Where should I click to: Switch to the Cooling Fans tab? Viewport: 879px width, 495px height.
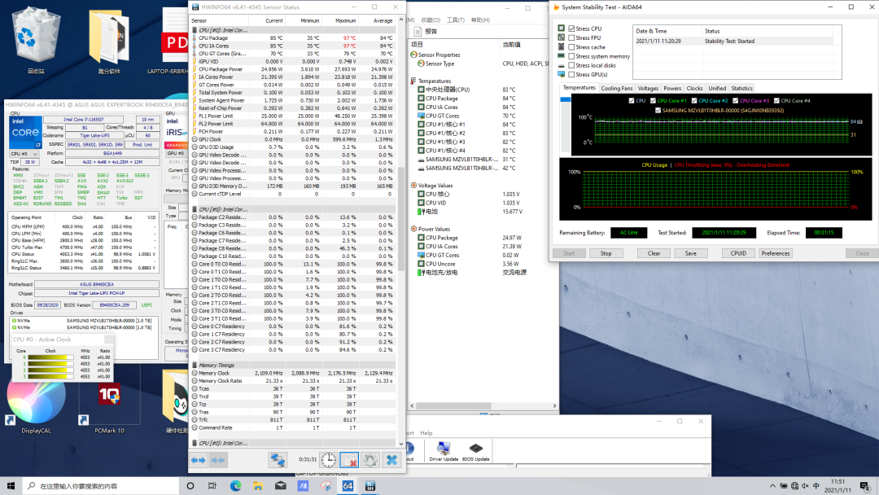click(x=616, y=88)
